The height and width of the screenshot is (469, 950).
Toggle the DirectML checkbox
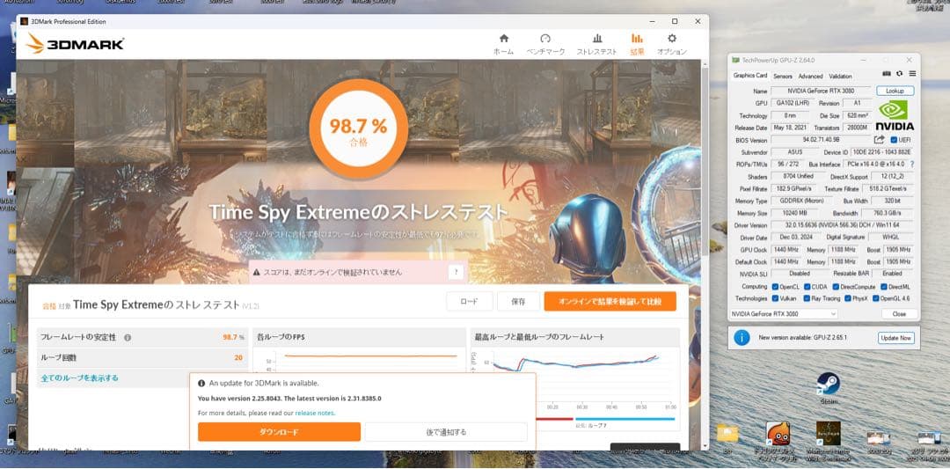[882, 287]
